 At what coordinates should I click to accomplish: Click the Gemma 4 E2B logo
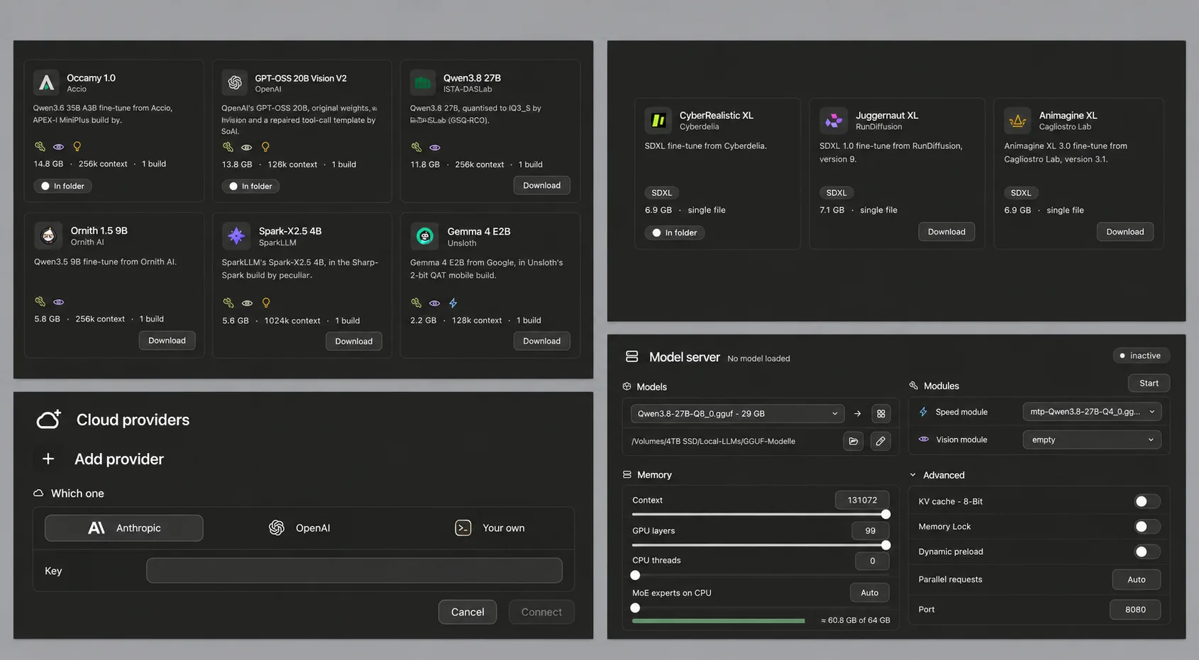424,236
